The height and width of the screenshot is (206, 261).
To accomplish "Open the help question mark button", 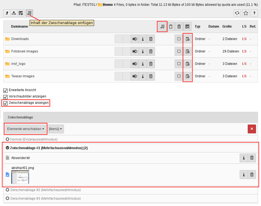I will pos(254,13).
